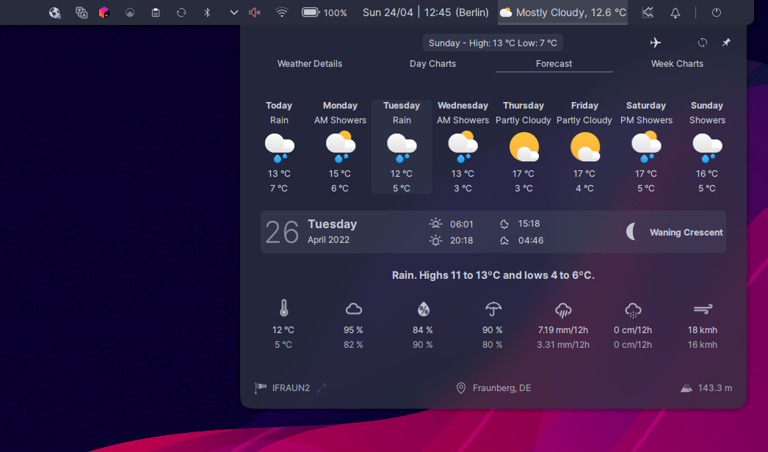768x452 pixels.
Task: Unmute audio via the muted speaker icon
Action: 255,12
